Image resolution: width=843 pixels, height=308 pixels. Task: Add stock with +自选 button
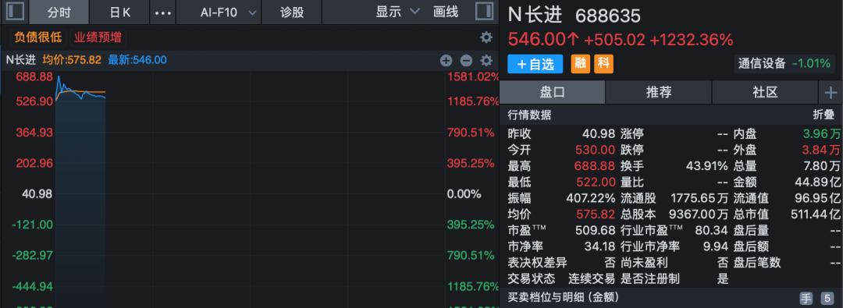pos(535,64)
